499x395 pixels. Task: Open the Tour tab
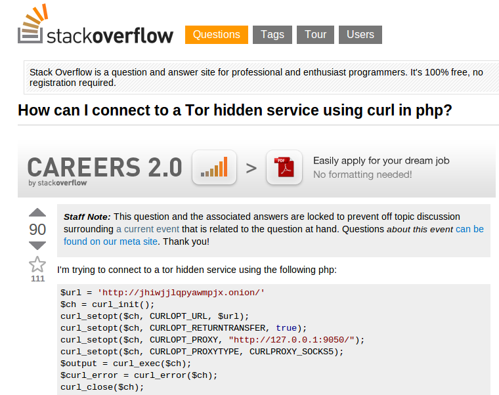point(315,35)
